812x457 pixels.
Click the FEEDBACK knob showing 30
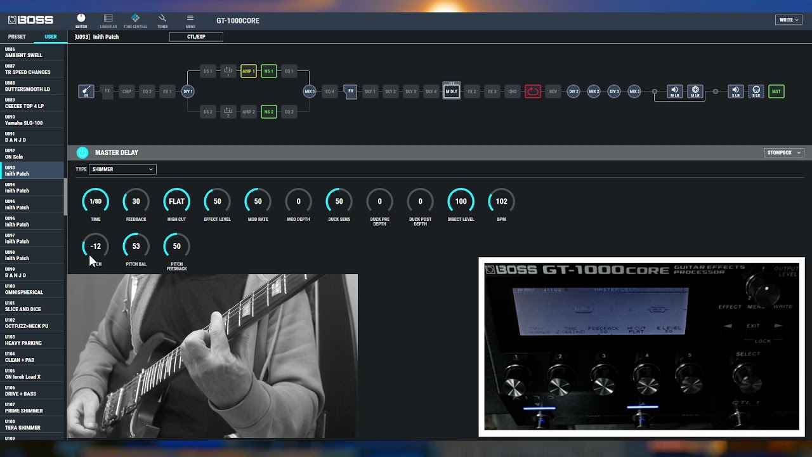(x=136, y=201)
